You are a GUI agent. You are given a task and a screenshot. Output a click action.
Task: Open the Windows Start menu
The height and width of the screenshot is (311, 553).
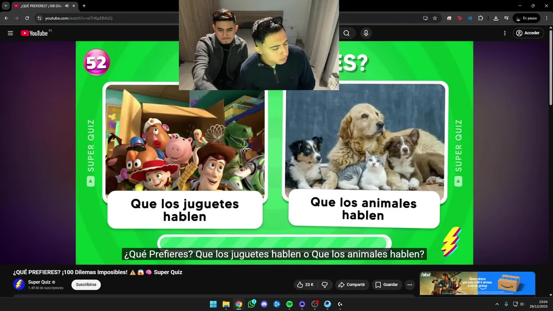213,304
